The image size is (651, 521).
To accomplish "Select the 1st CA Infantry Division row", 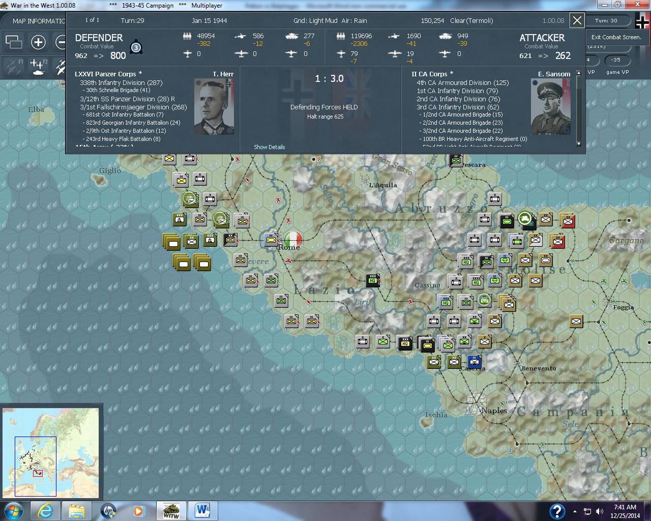I will click(x=457, y=91).
